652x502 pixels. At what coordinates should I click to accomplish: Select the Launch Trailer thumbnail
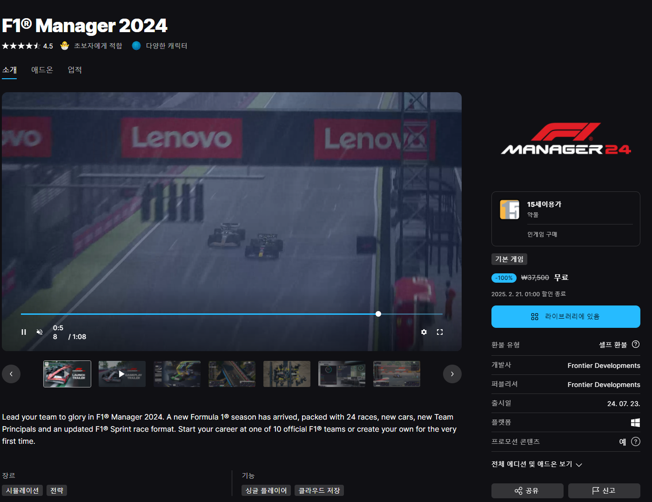tap(67, 374)
